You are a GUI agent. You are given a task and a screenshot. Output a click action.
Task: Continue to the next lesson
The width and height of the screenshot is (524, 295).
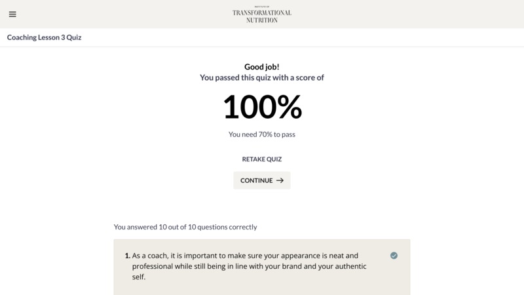click(x=262, y=180)
